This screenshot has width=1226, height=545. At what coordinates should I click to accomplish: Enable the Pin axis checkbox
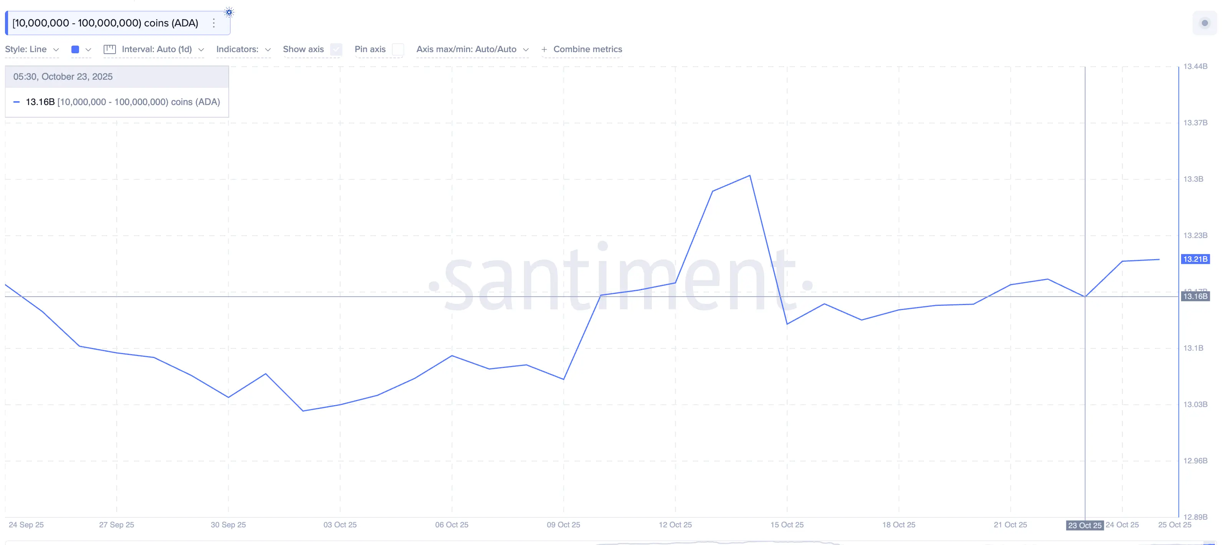[x=398, y=49]
